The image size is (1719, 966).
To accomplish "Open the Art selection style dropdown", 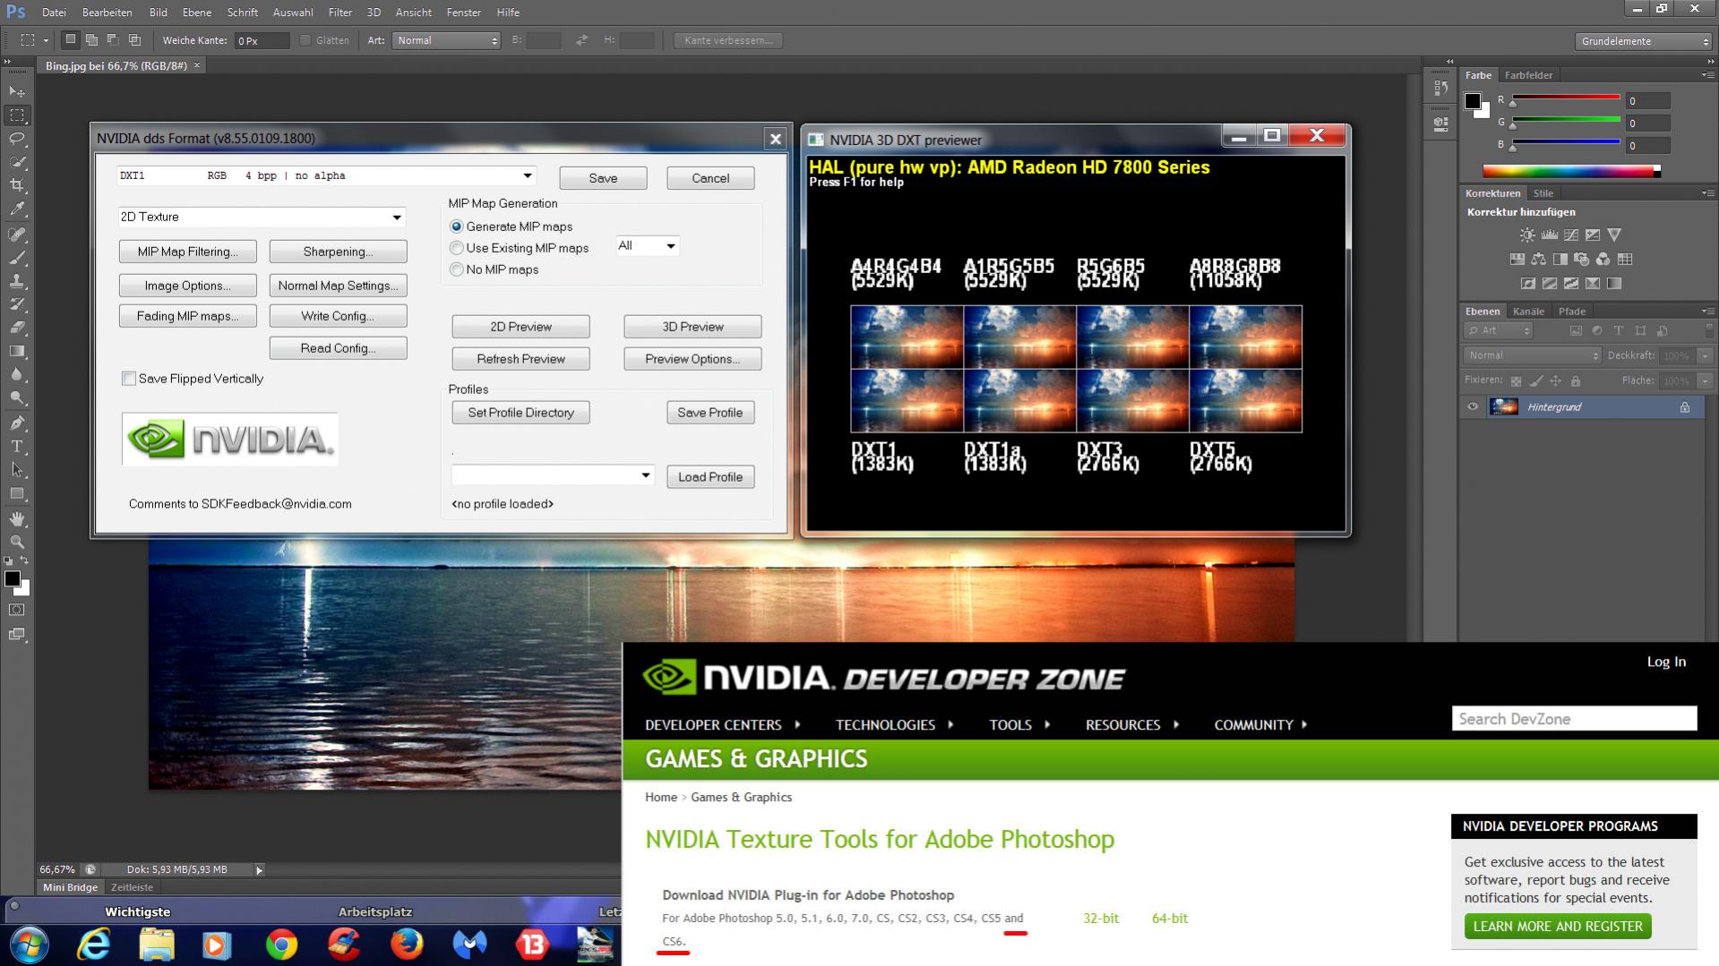I will pyautogui.click(x=445, y=40).
